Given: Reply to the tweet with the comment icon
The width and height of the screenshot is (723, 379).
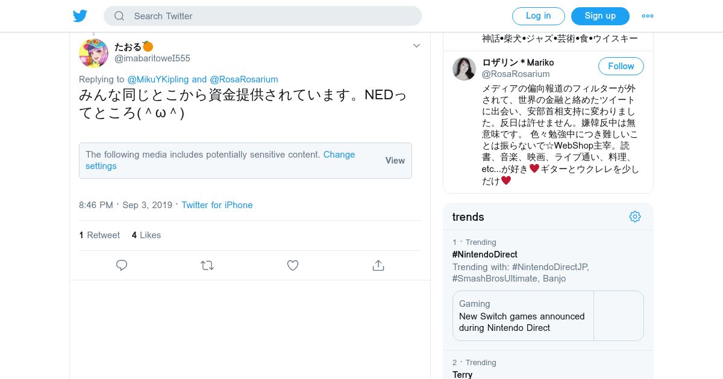Looking at the screenshot, I should 122,265.
